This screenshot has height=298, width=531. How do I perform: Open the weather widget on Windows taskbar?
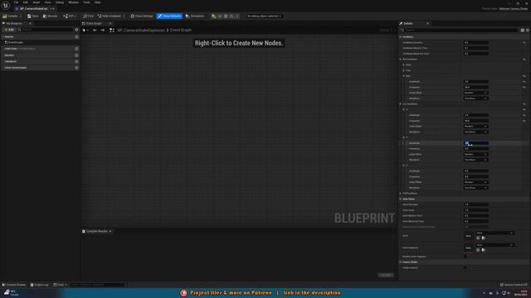coord(11,293)
